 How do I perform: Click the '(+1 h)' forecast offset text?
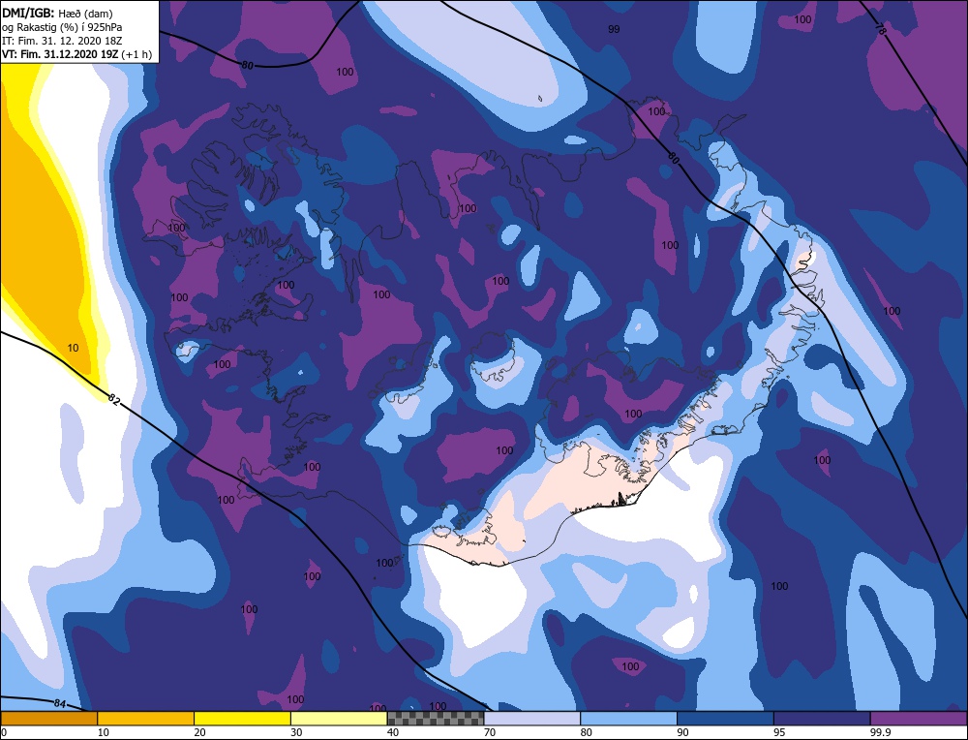[137, 54]
